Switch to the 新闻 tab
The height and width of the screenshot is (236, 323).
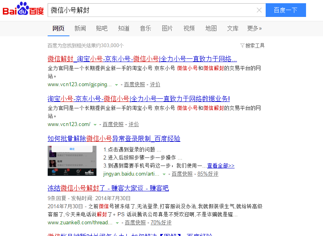80,28
